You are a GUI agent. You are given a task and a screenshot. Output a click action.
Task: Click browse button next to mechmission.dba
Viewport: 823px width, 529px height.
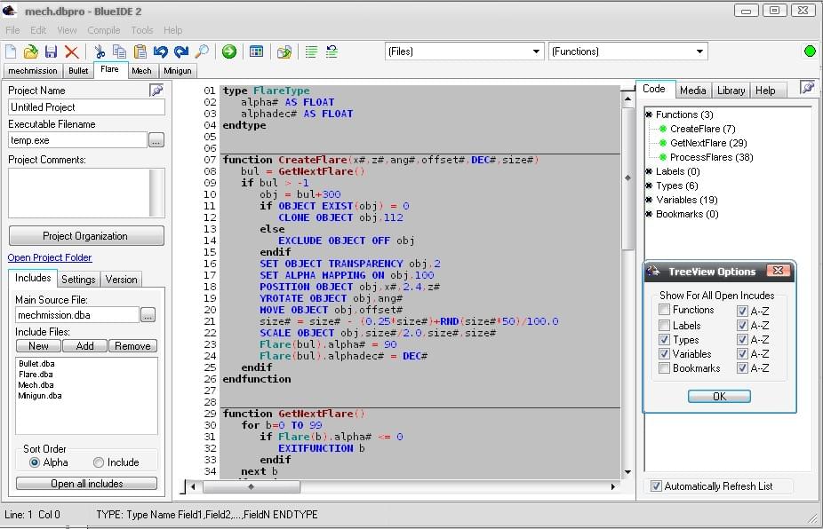click(148, 315)
